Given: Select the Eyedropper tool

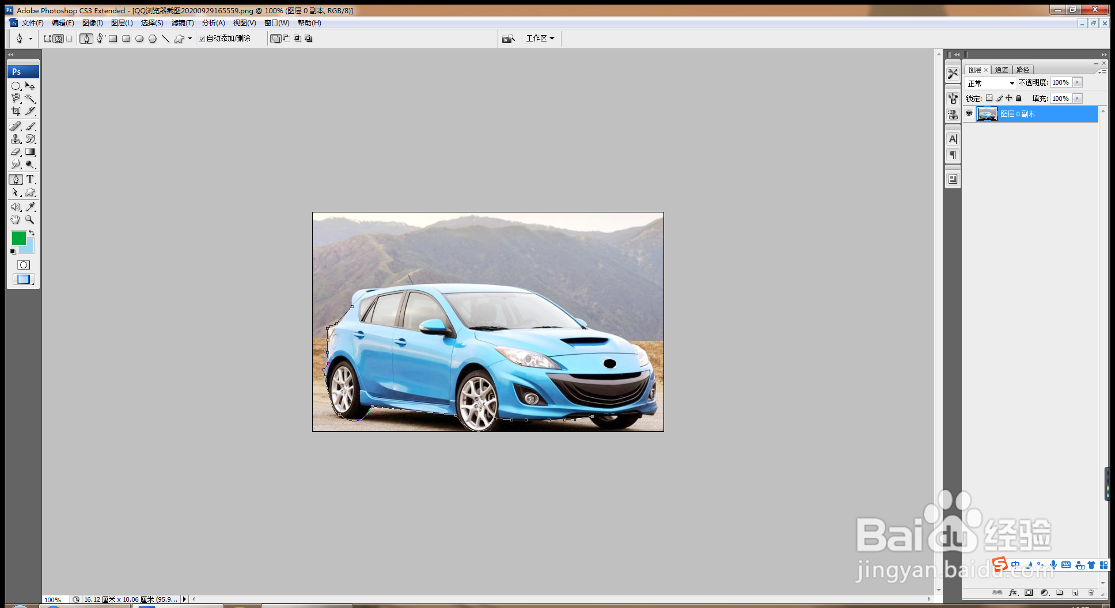Looking at the screenshot, I should (x=31, y=207).
